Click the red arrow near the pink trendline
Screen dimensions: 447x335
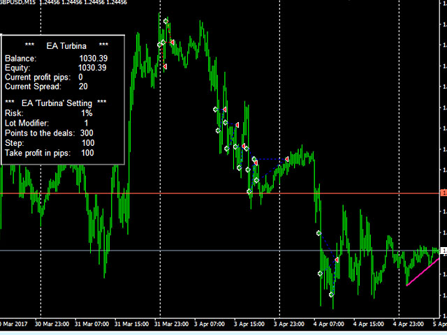pyautogui.click(x=337, y=260)
